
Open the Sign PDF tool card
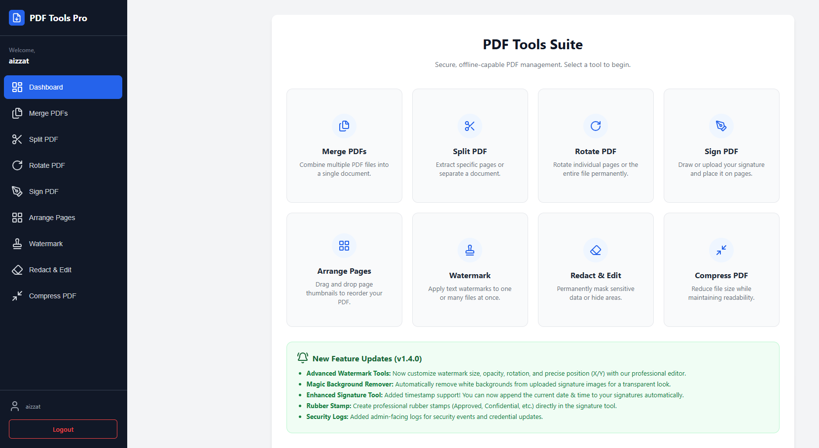point(721,146)
